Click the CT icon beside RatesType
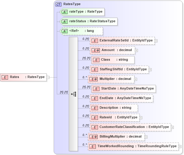This screenshot has height=155, width=184. click(x=58, y=5)
